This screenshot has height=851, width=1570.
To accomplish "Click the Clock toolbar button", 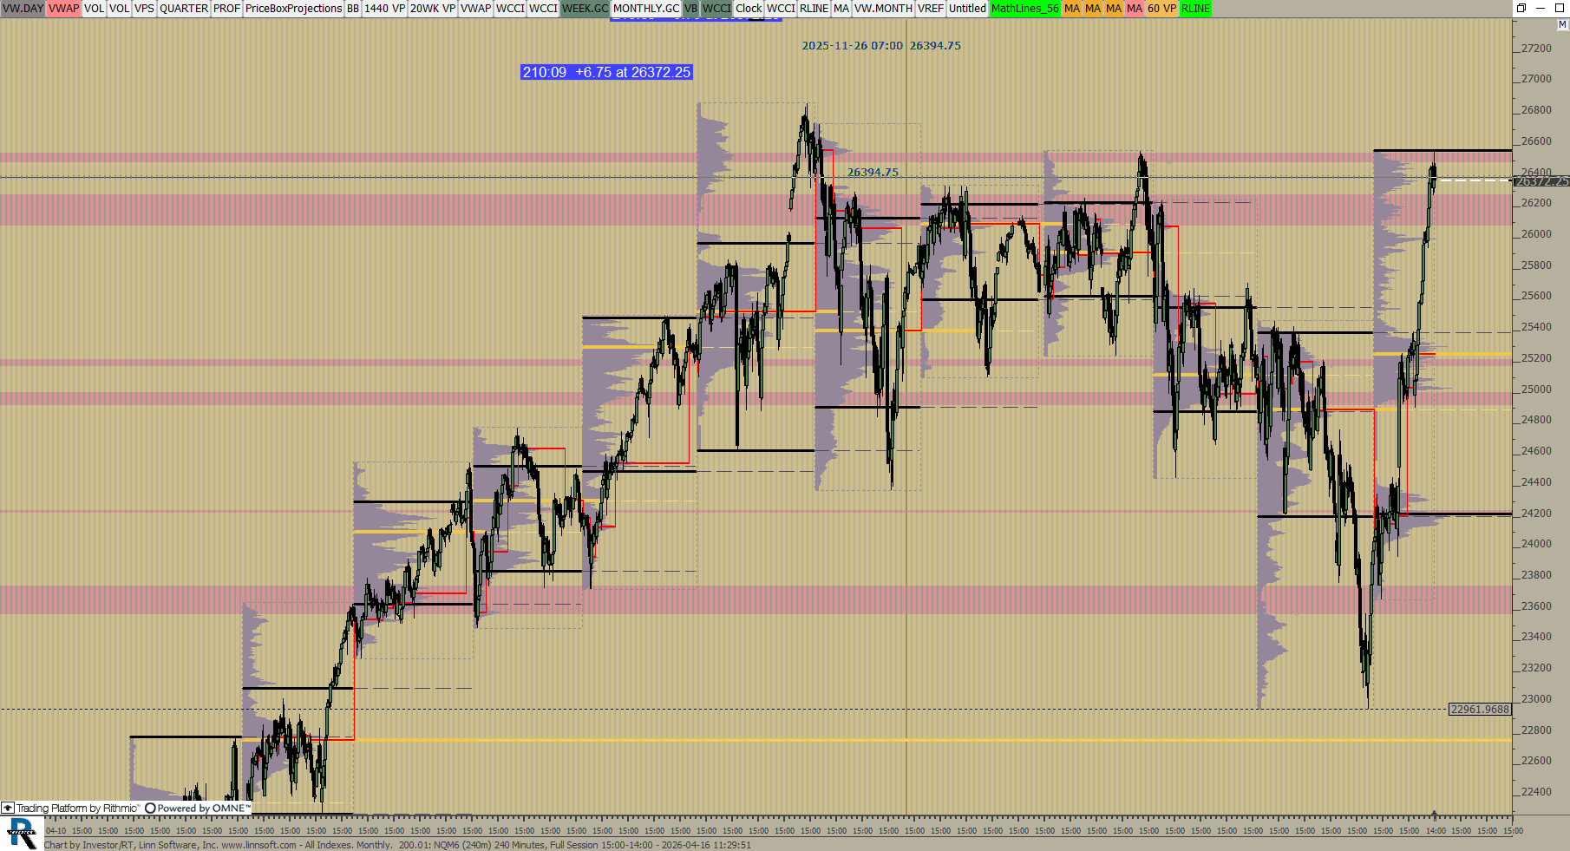I will coord(749,9).
